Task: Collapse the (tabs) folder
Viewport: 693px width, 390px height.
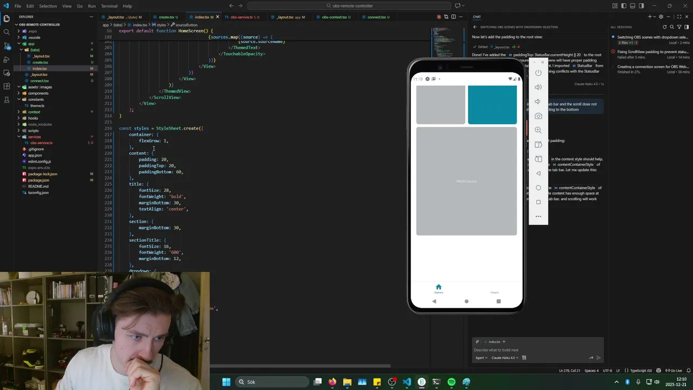Action: 35,50
